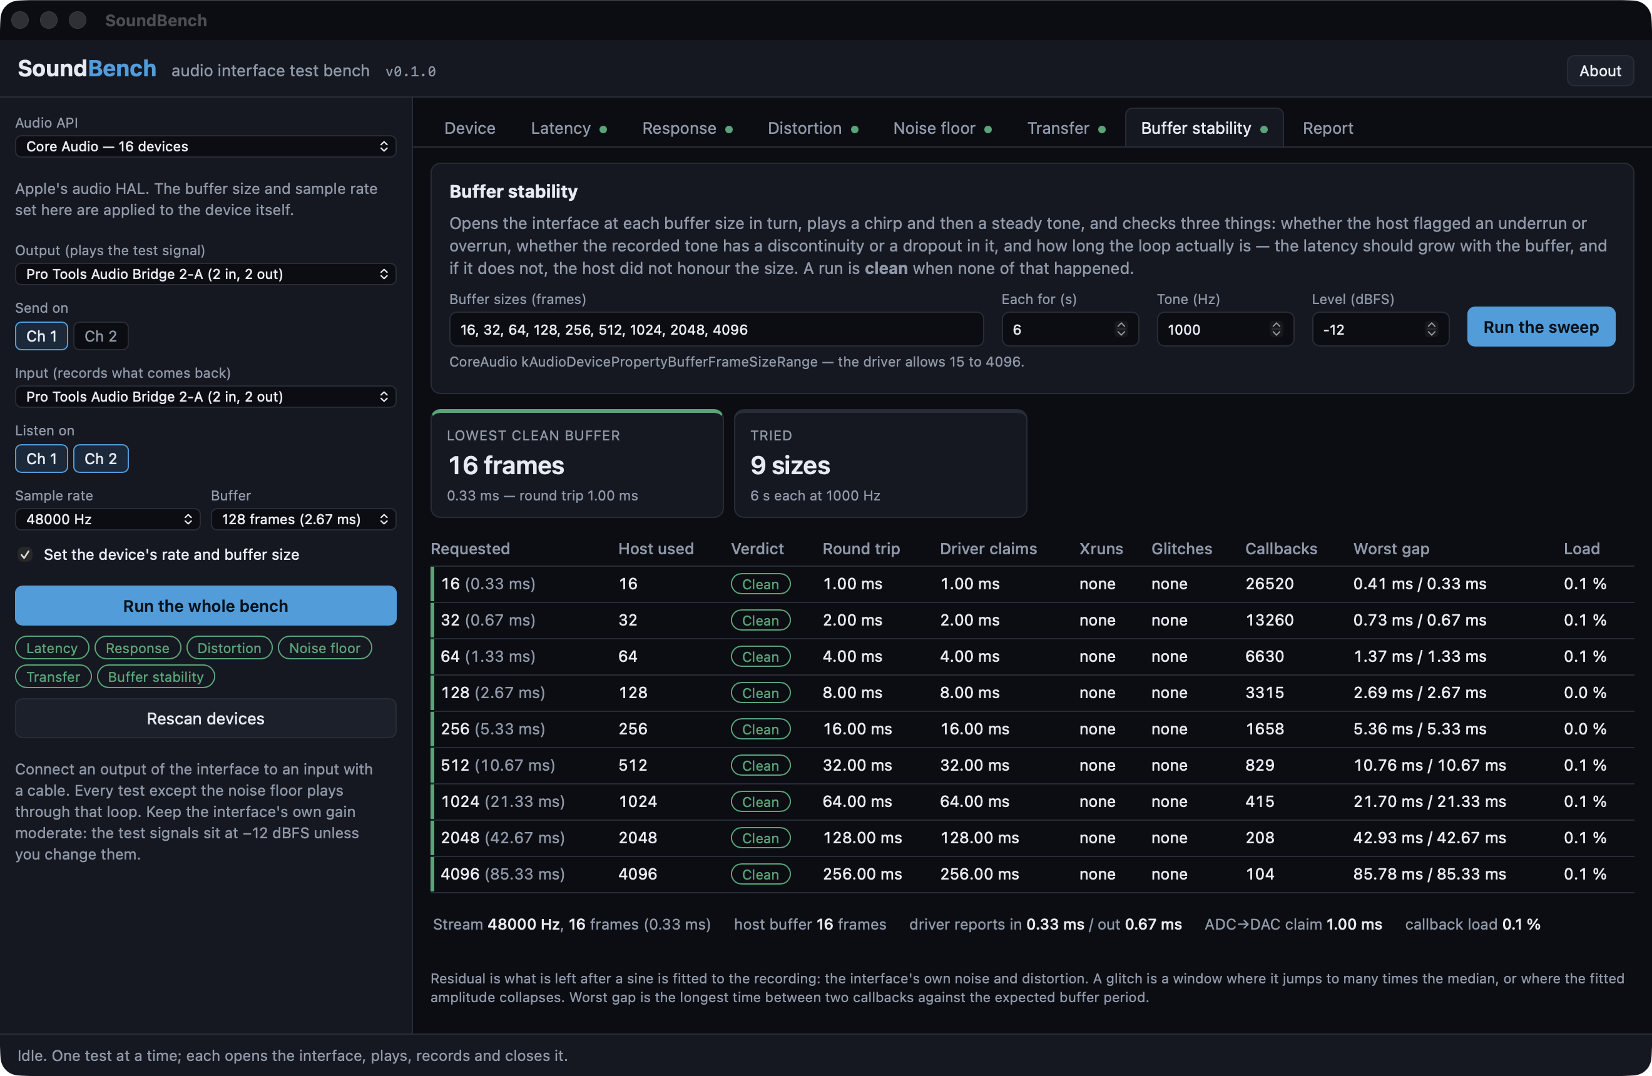Select the 32 (0.67 ms) requested row
Image resolution: width=1652 pixels, height=1076 pixels.
(1032, 620)
